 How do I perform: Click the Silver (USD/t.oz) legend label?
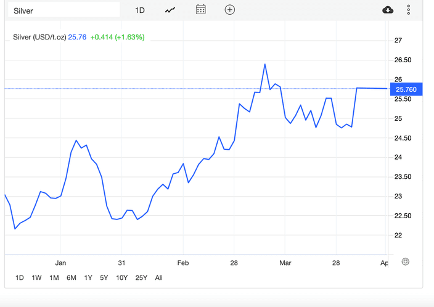click(39, 37)
